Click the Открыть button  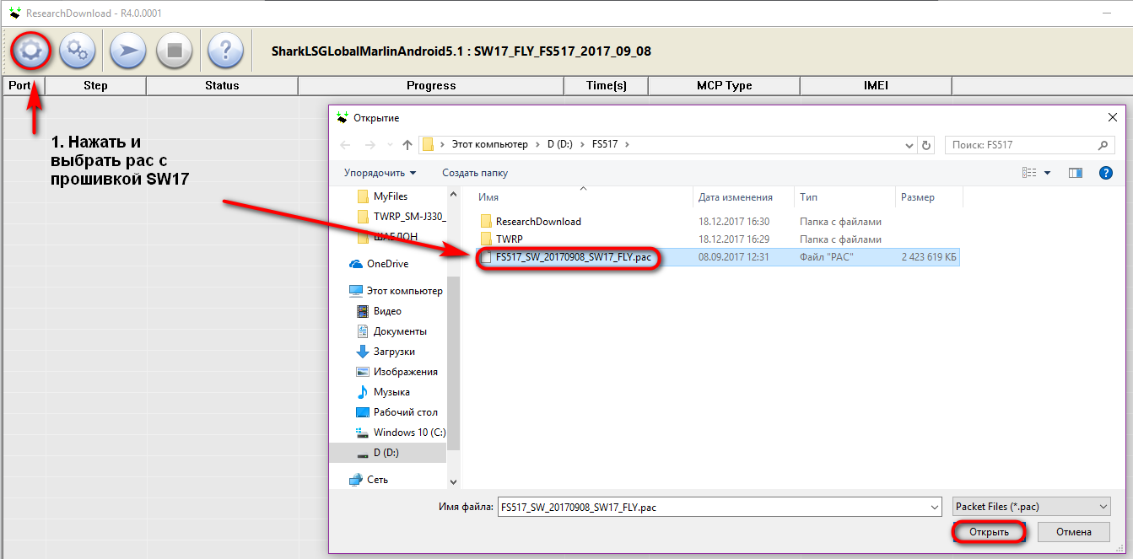989,532
